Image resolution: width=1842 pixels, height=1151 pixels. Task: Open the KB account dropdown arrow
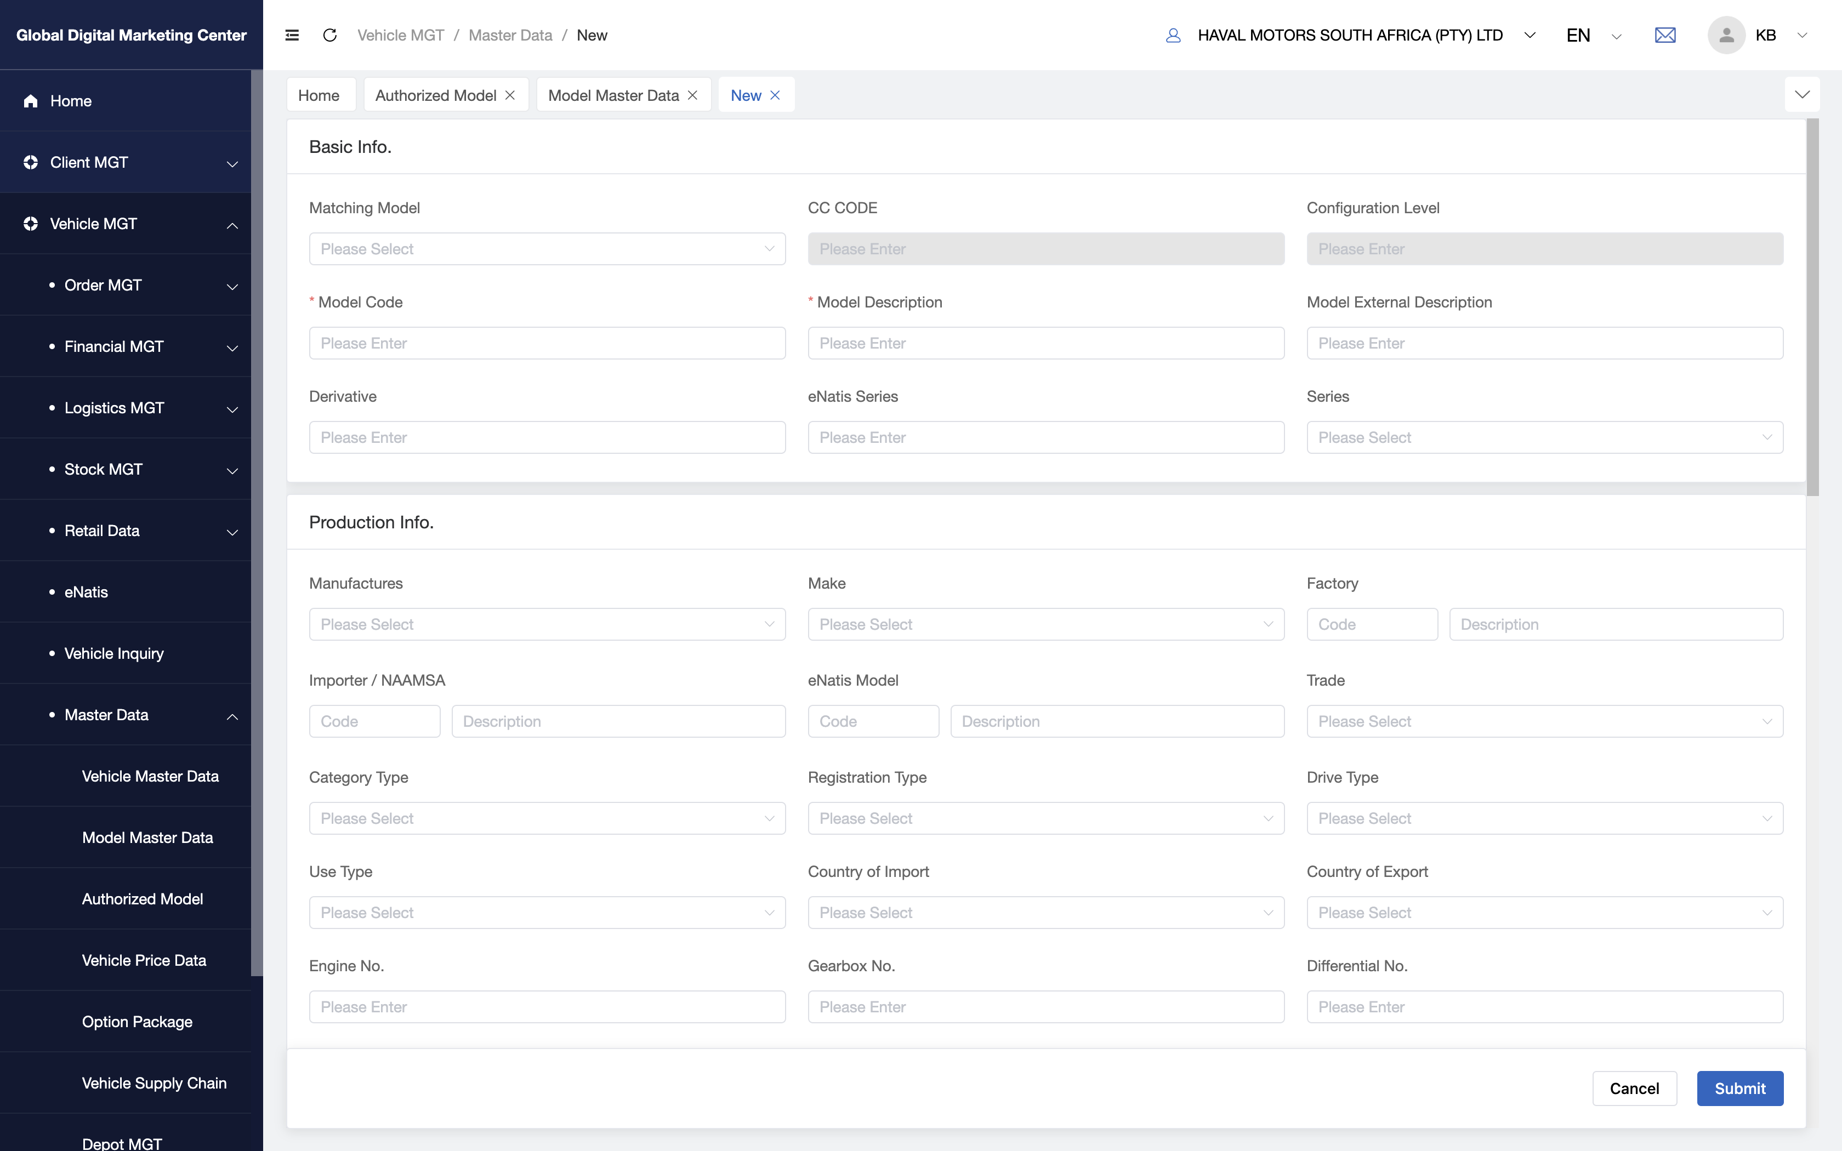[x=1801, y=35]
